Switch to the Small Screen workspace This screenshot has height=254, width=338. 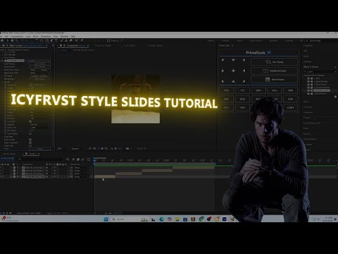pyautogui.click(x=256, y=41)
